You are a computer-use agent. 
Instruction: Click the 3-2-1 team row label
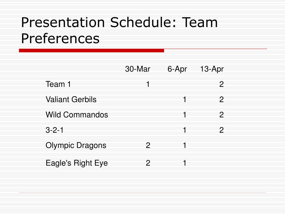[55, 130]
